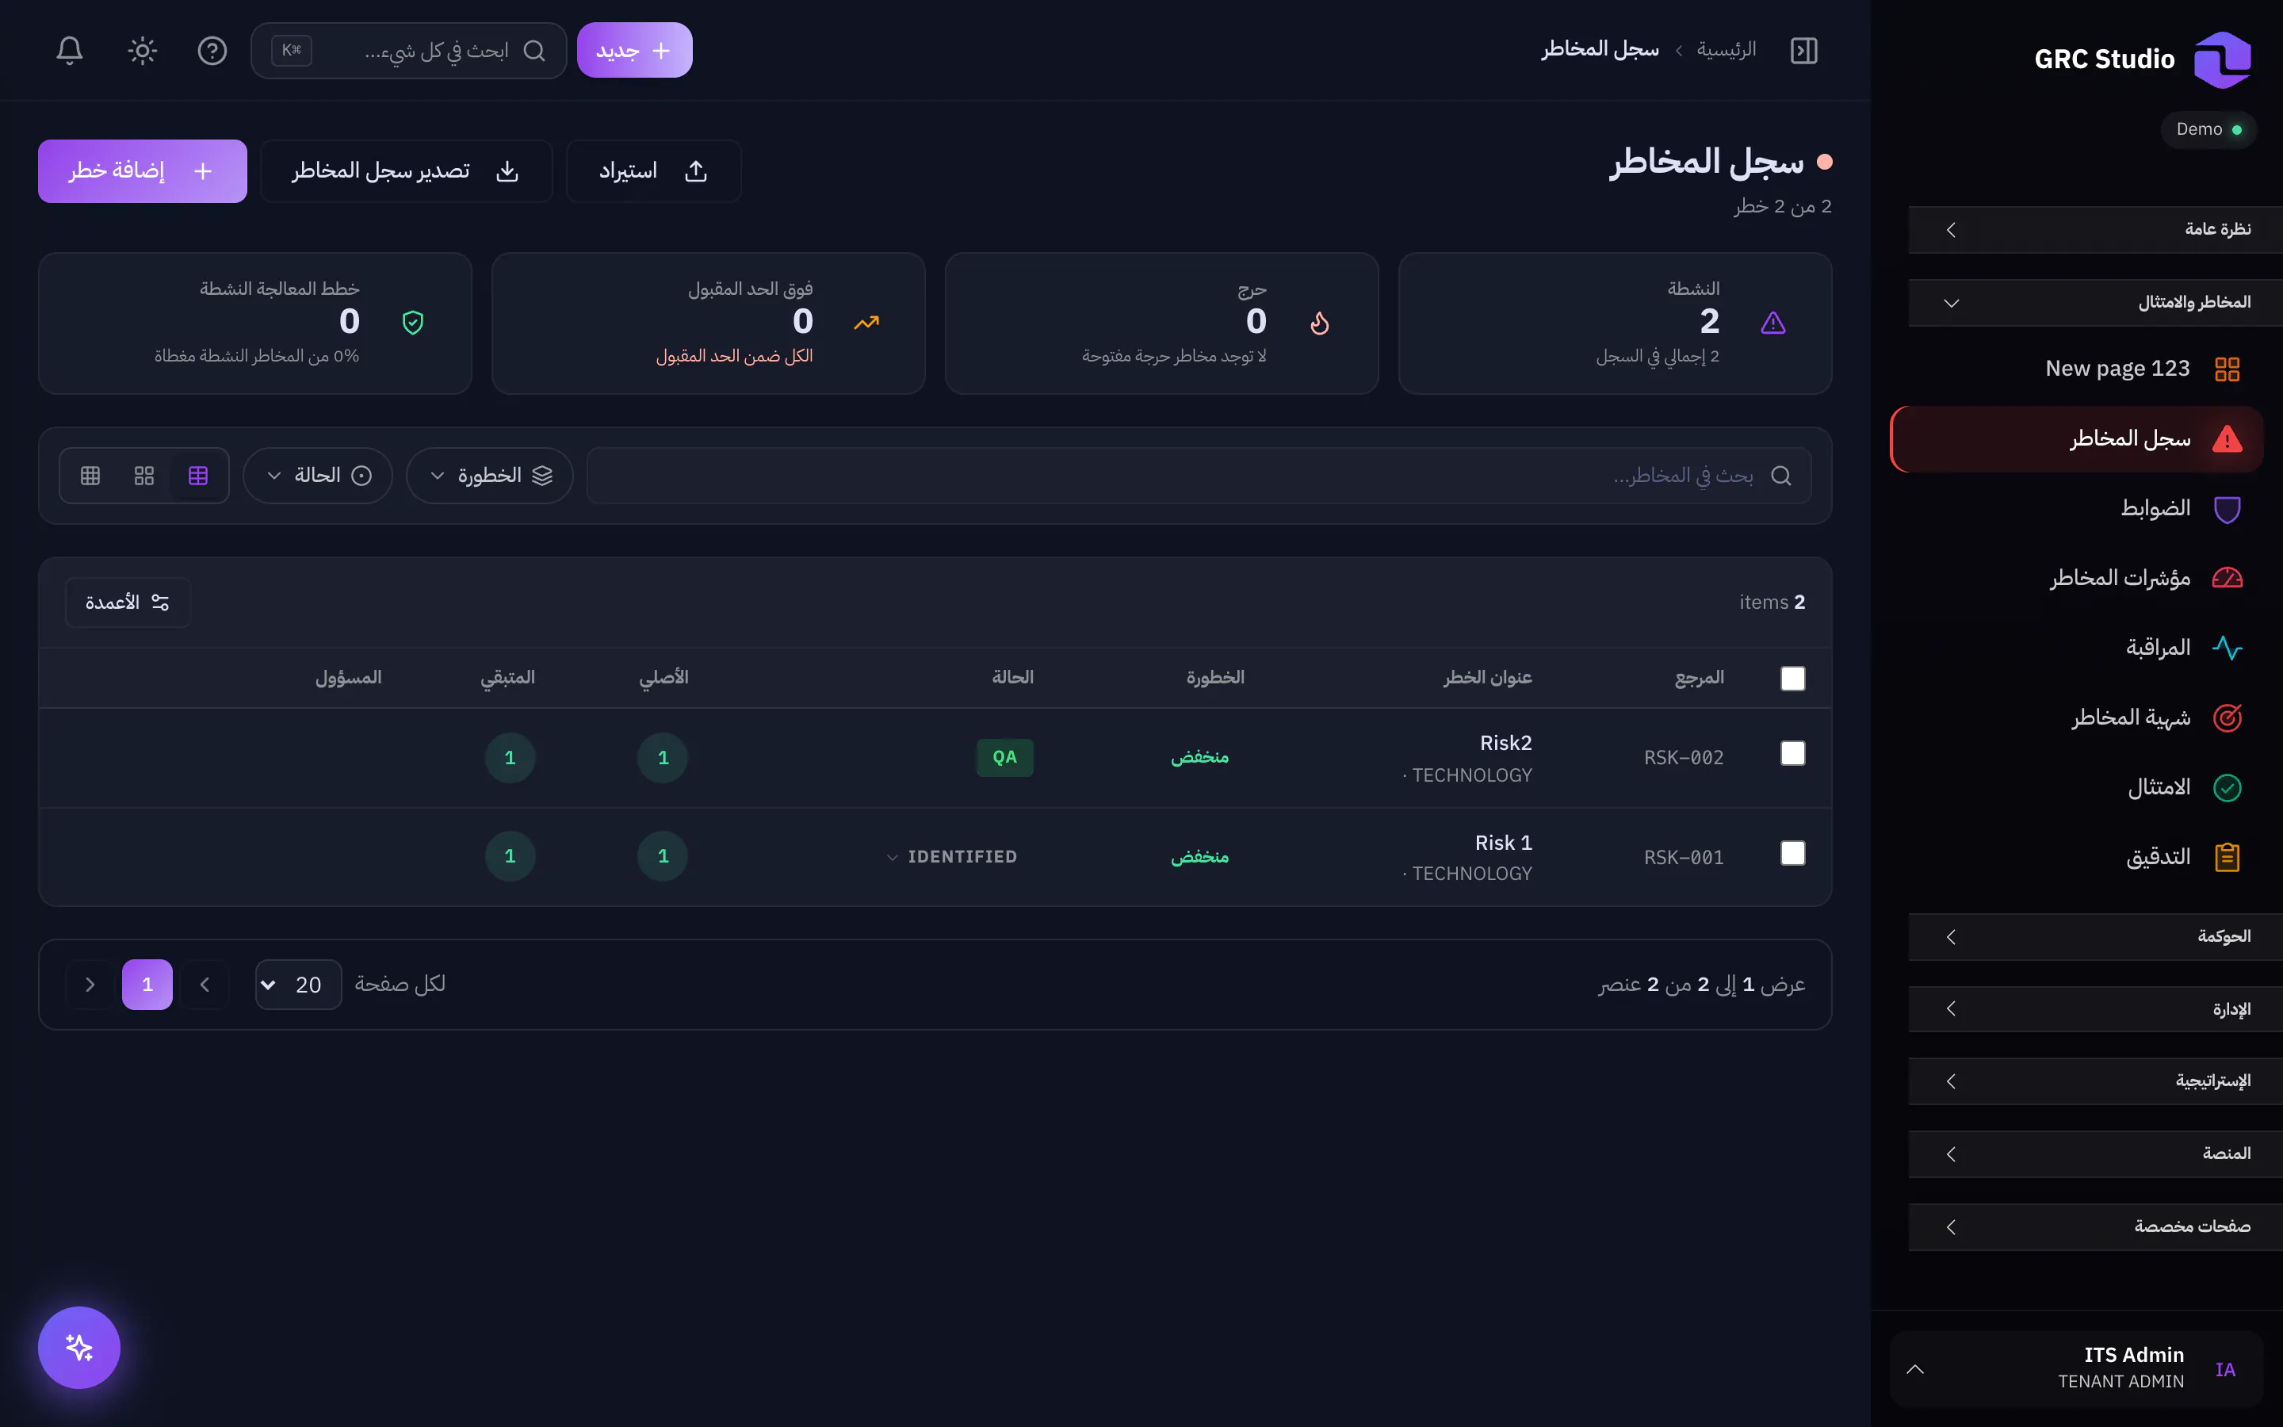Expand المنصة sidebar section

[2094, 1153]
